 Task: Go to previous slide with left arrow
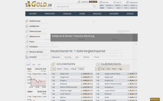pos(52,44)
